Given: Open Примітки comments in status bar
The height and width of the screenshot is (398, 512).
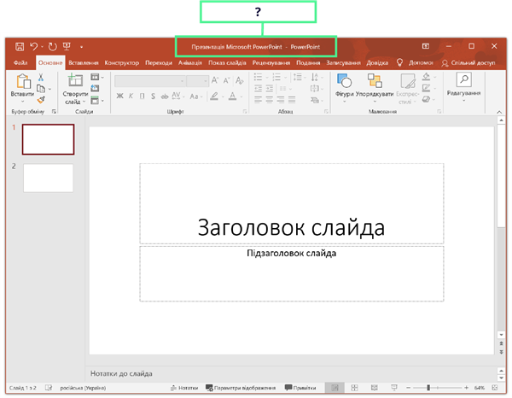Looking at the screenshot, I should [300, 388].
